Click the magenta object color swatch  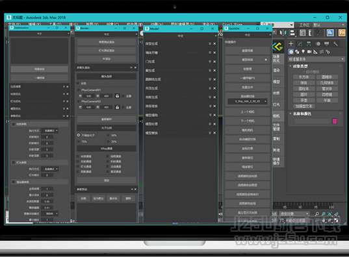coord(334,121)
